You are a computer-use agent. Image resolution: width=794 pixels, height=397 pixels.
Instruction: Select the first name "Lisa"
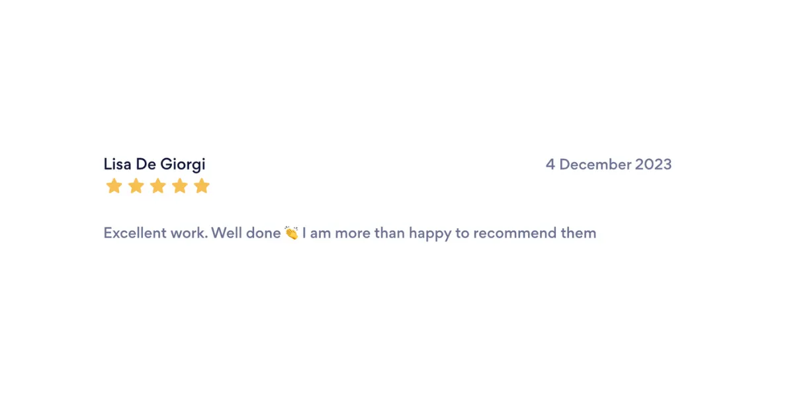coord(118,164)
